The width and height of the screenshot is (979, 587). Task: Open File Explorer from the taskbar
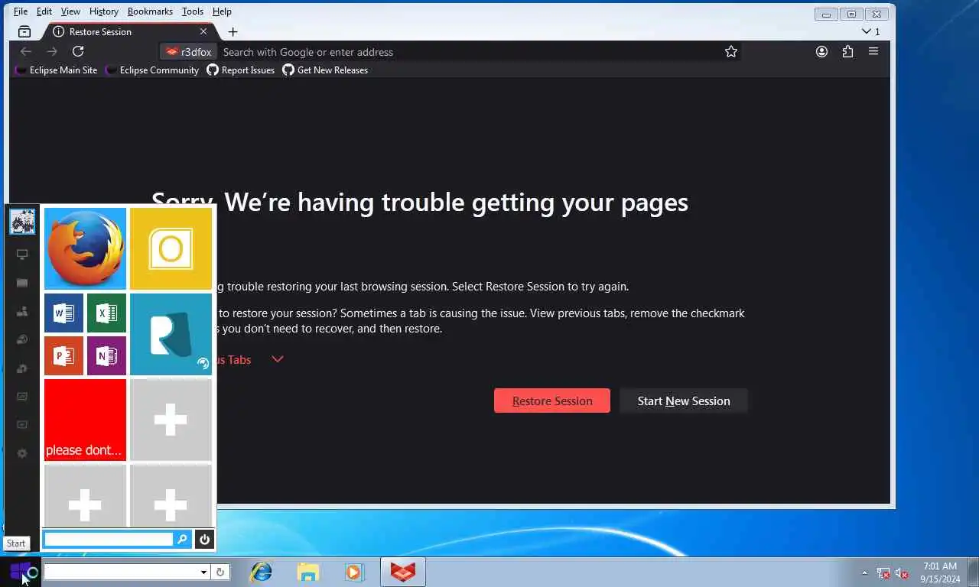(x=307, y=572)
